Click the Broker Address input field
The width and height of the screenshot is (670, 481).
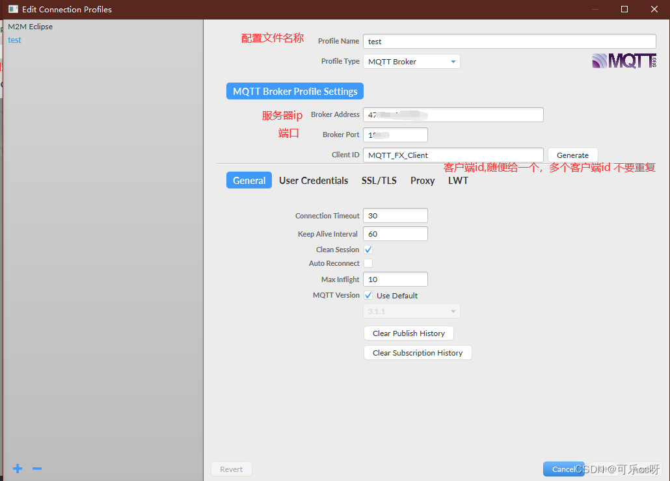pos(453,115)
